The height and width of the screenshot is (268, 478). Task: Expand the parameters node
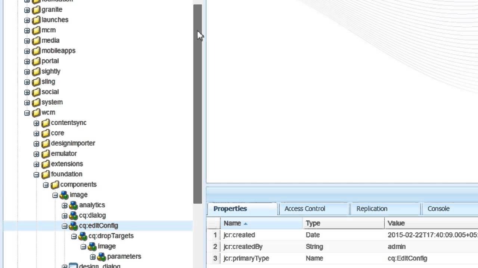92,257
